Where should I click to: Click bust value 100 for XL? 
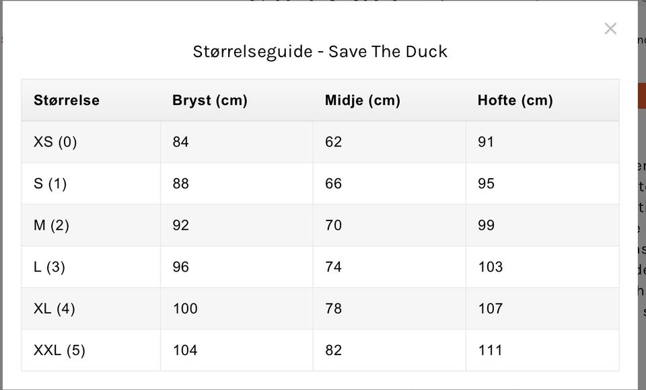pos(185,309)
